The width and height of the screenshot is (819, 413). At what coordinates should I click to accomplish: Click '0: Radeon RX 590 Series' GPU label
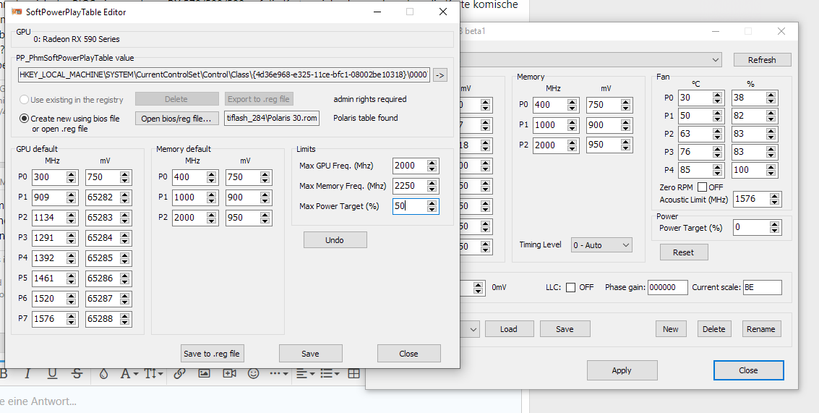click(x=77, y=39)
